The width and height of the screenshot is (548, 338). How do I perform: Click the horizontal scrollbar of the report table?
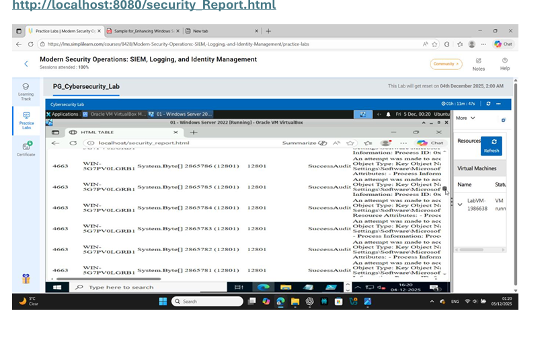point(108,279)
